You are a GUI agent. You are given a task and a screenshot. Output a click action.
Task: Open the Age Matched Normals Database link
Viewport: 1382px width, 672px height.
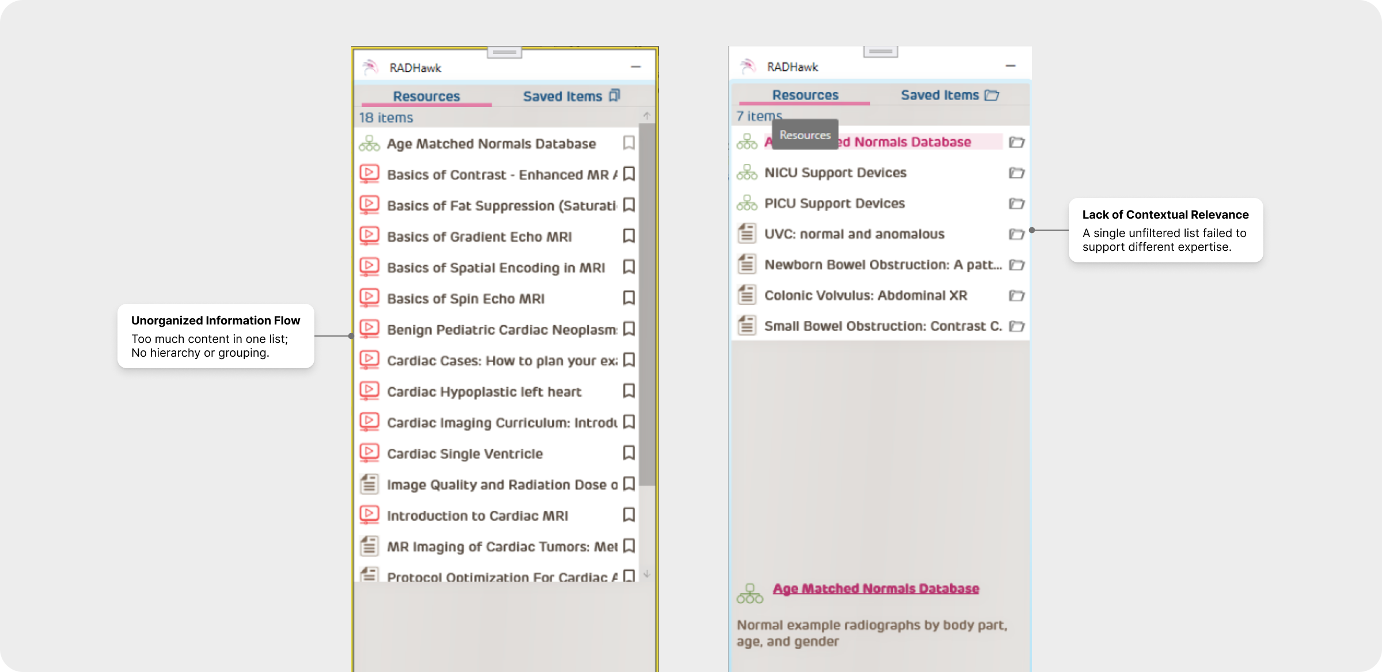[875, 589]
